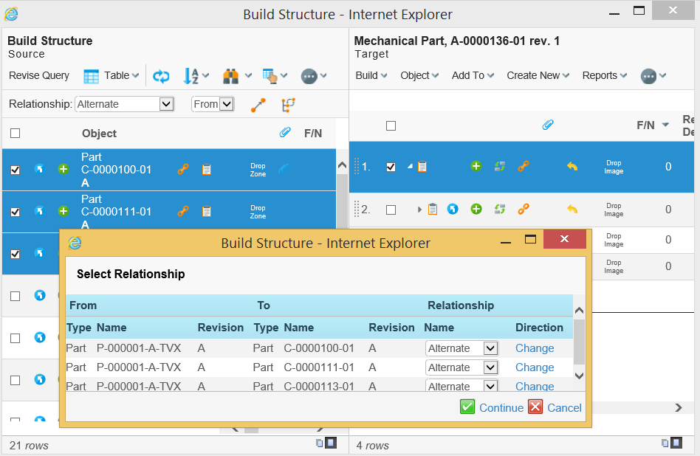Click Change link for C-0000111-01 row
Viewport: 700px width, 456px height.
click(535, 367)
